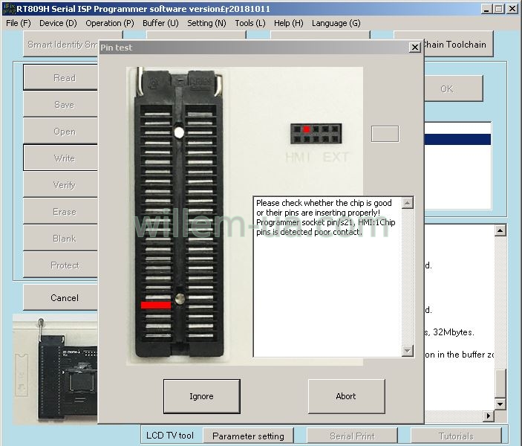Open the Help (H) menu
This screenshot has width=522, height=446.
(x=288, y=23)
